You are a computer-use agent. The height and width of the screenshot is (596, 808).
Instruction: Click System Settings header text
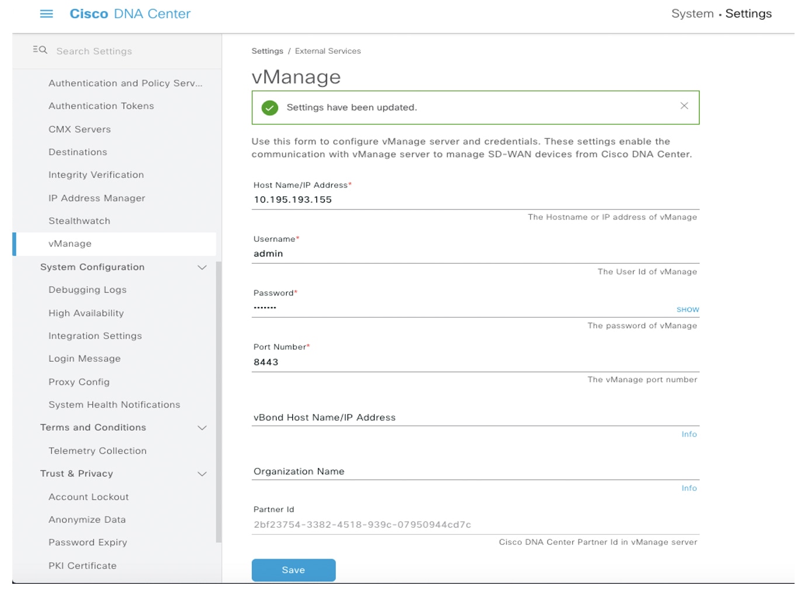pos(722,13)
